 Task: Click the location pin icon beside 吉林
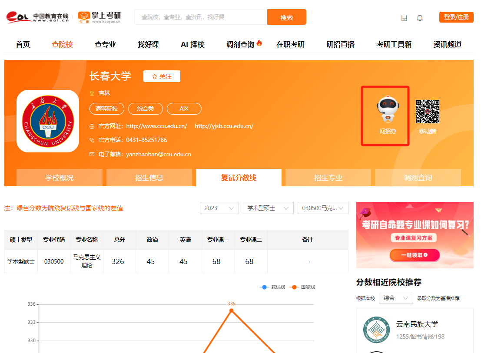pyautogui.click(x=92, y=93)
